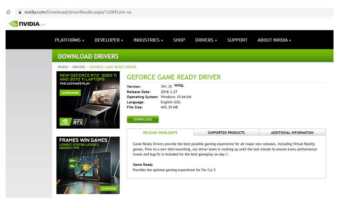This screenshot has width=337, height=208.
Task: Click the release date 2018.3.27
Action: pos(169,92)
